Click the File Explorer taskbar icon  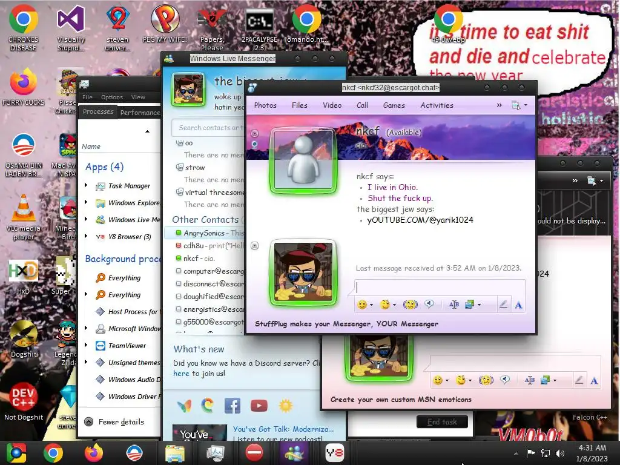pyautogui.click(x=174, y=453)
